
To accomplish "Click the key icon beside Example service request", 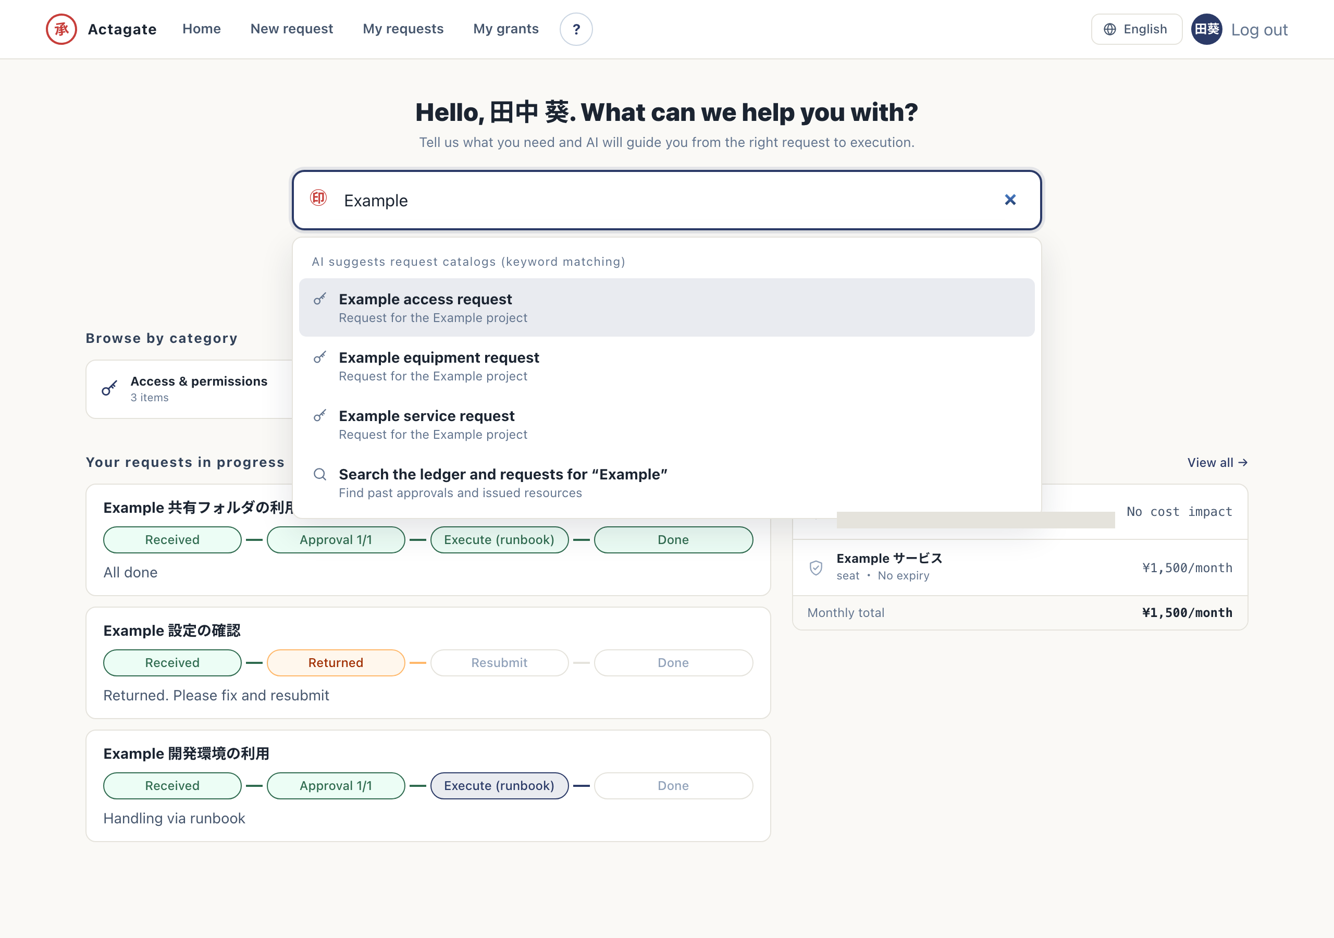I will pyautogui.click(x=320, y=415).
